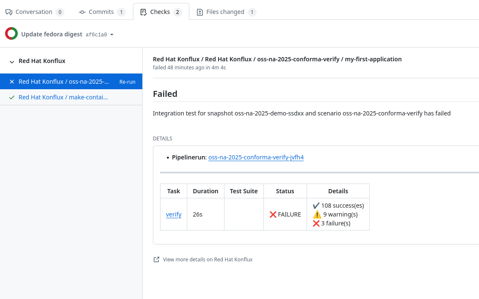479x299 pixels.
Task: Select the Red Hat Konflux / make-contai... check
Action: coord(63,97)
